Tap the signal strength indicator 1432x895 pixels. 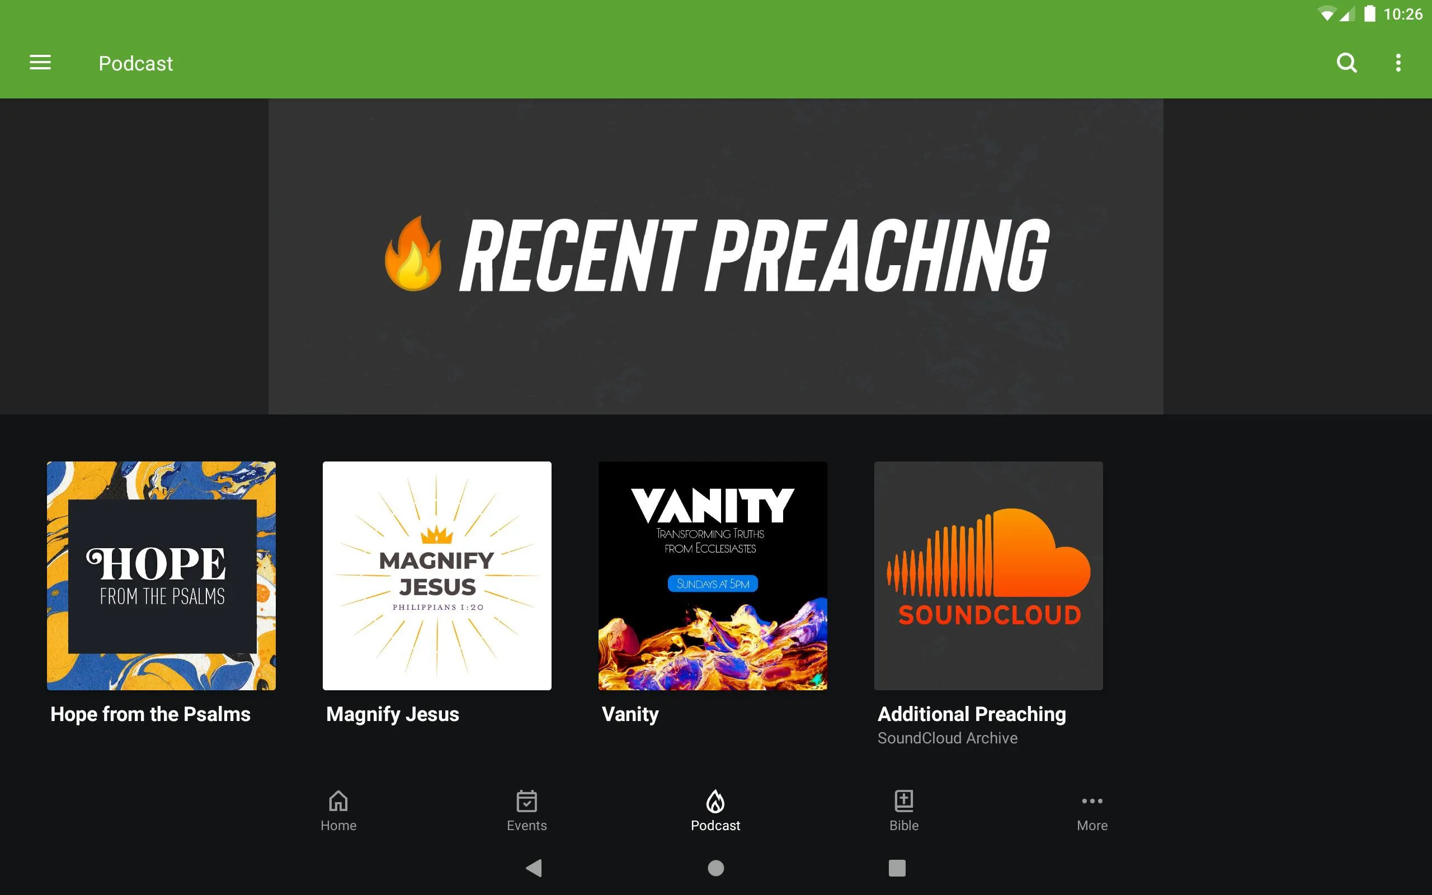click(x=1345, y=13)
